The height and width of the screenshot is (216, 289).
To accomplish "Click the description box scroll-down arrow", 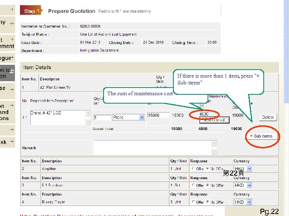I will 88,122.
